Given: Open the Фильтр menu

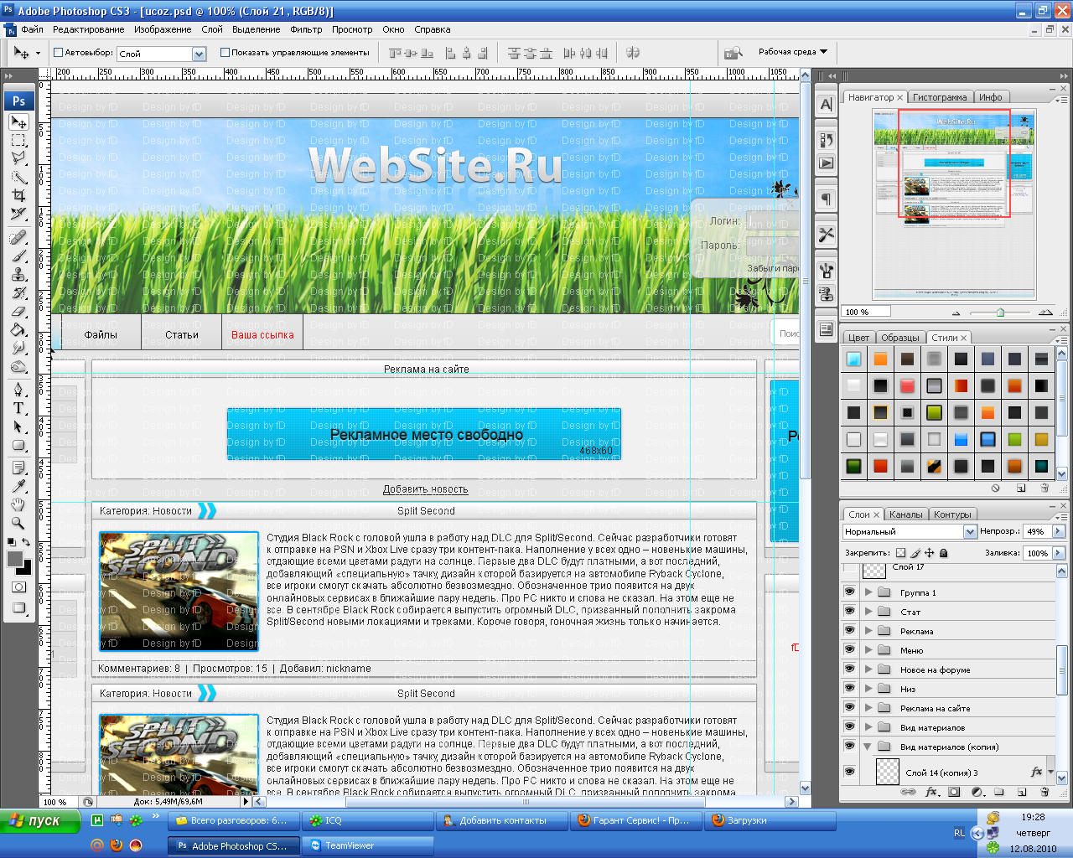Looking at the screenshot, I should (x=306, y=29).
